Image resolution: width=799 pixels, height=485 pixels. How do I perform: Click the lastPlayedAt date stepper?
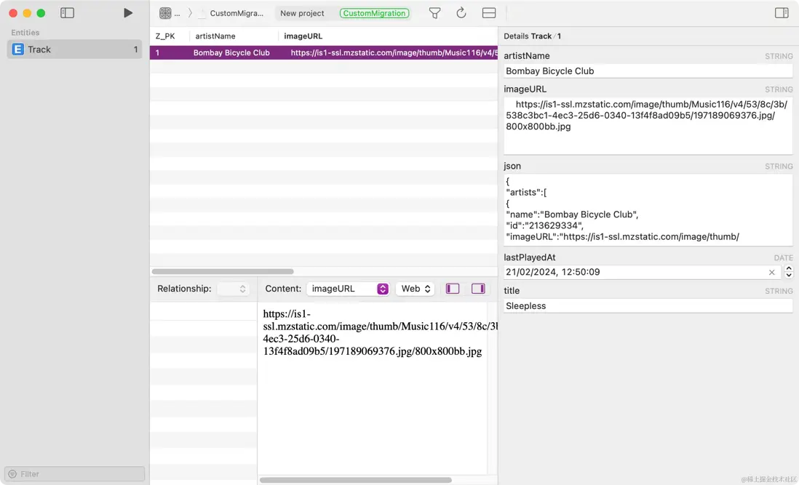point(788,272)
